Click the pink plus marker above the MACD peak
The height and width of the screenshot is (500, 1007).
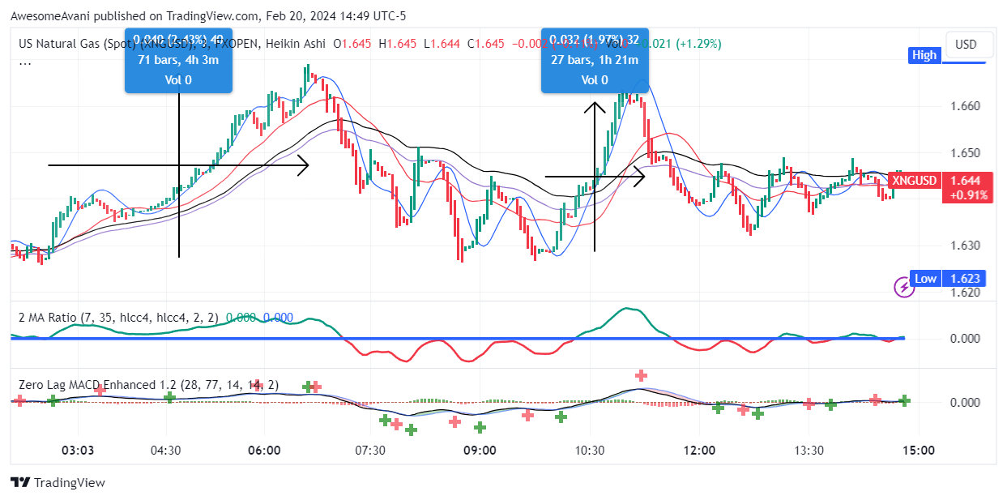[x=642, y=375]
